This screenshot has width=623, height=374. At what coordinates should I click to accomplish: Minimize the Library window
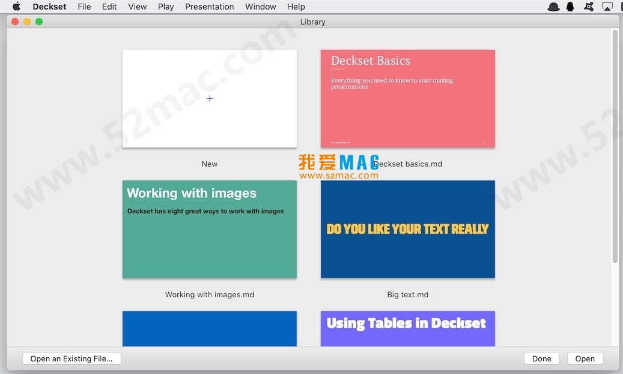pyautogui.click(x=27, y=22)
